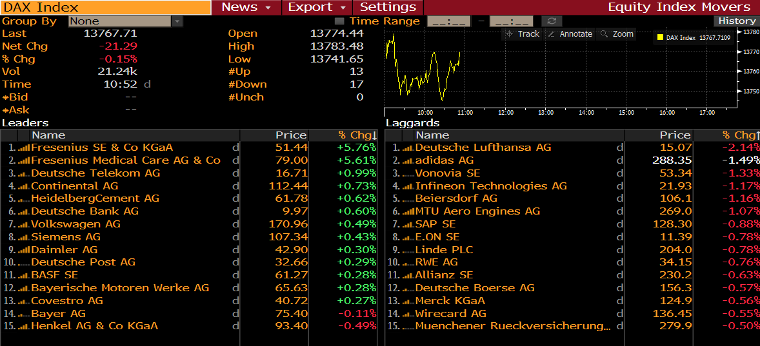Click Fresenius SE % Chg +5.76%
Image resolution: width=760 pixels, height=346 pixels.
(x=356, y=148)
